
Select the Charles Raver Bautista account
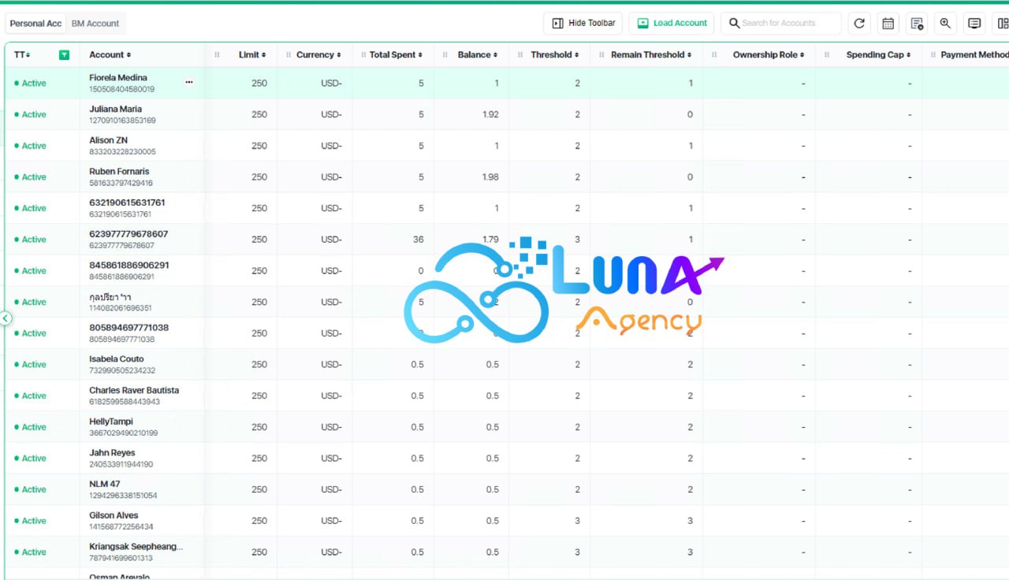pos(134,391)
